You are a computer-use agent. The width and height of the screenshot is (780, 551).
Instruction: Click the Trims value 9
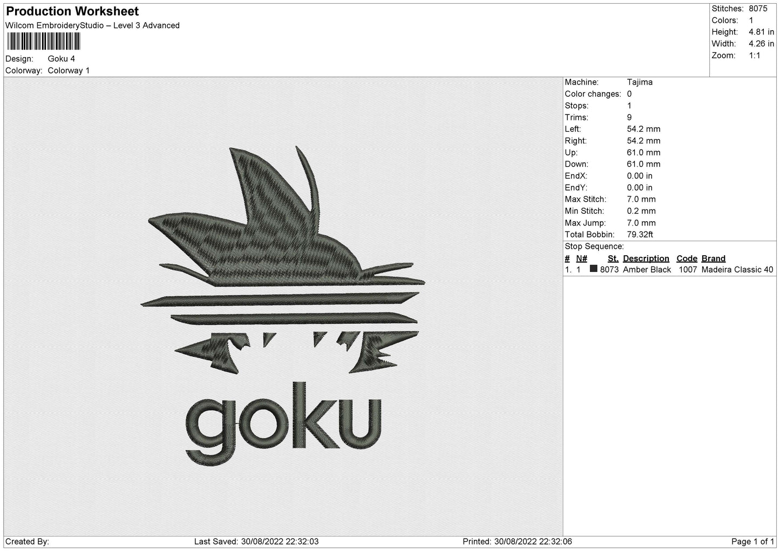coord(629,118)
